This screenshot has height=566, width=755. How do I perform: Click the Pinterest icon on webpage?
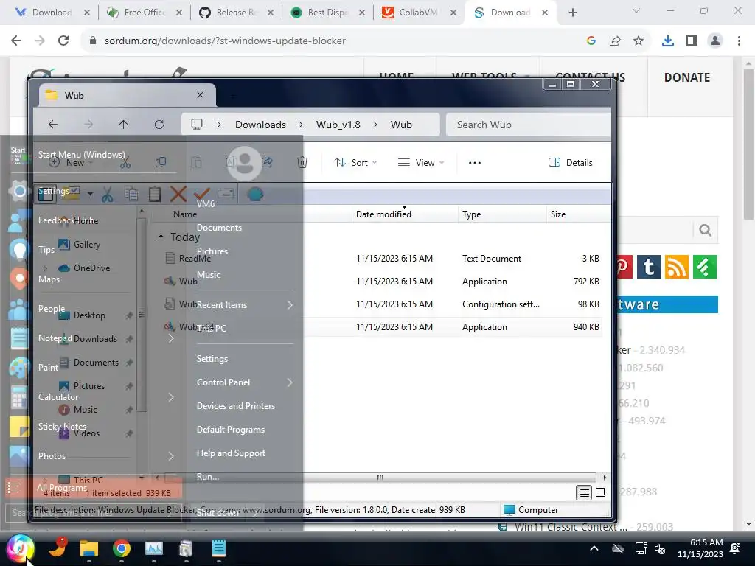pyautogui.click(x=624, y=267)
